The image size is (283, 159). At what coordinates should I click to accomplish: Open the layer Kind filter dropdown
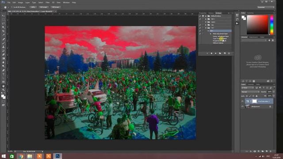[x=248, y=88]
